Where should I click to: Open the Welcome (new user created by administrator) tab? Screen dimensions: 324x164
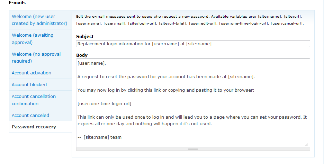[x=39, y=20]
